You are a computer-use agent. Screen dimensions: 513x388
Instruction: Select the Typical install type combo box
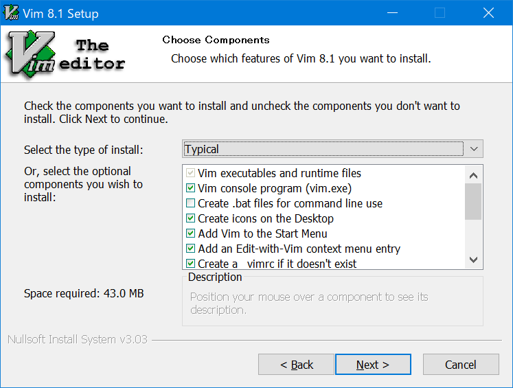332,149
